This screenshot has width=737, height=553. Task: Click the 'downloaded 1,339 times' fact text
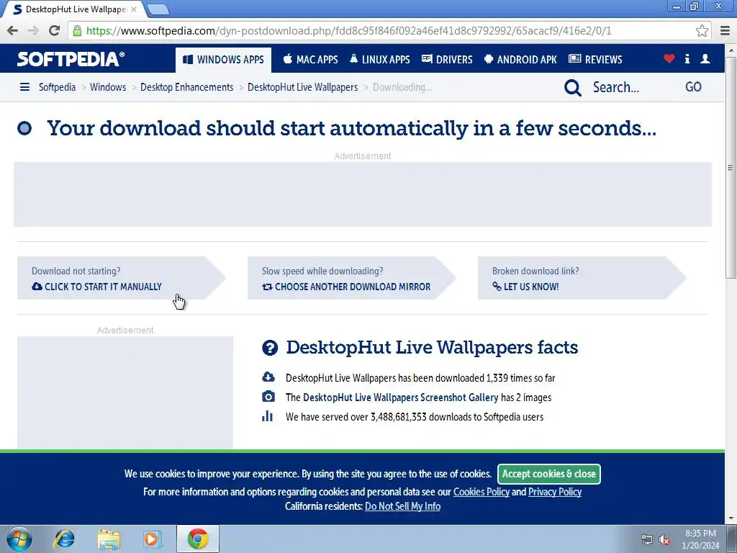(420, 377)
